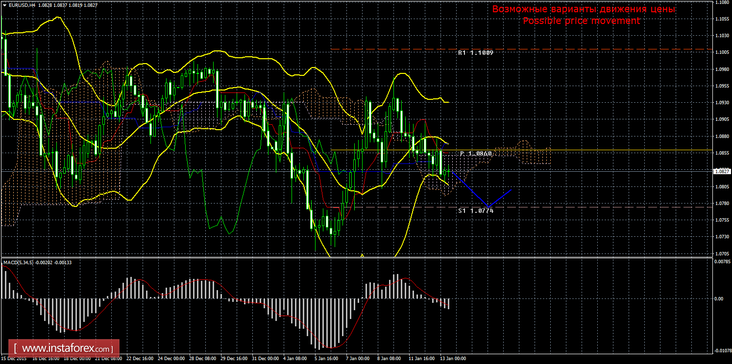Click the 1.0880 price axis label
This screenshot has width=732, height=364.
[x=721, y=136]
